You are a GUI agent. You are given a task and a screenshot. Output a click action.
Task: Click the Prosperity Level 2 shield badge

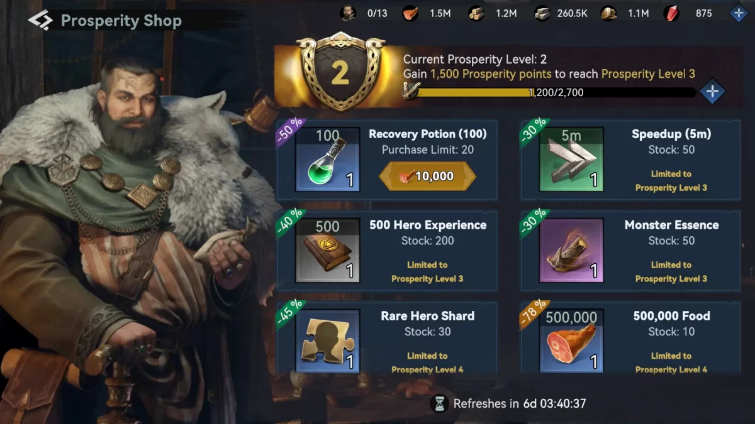tap(340, 74)
